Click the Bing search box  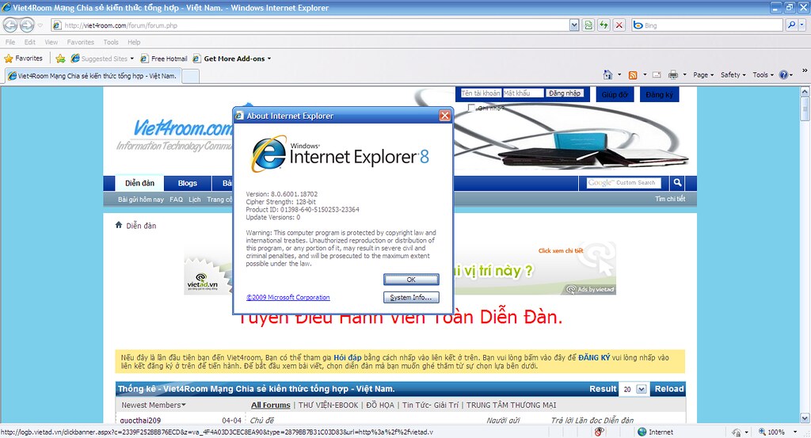point(707,25)
